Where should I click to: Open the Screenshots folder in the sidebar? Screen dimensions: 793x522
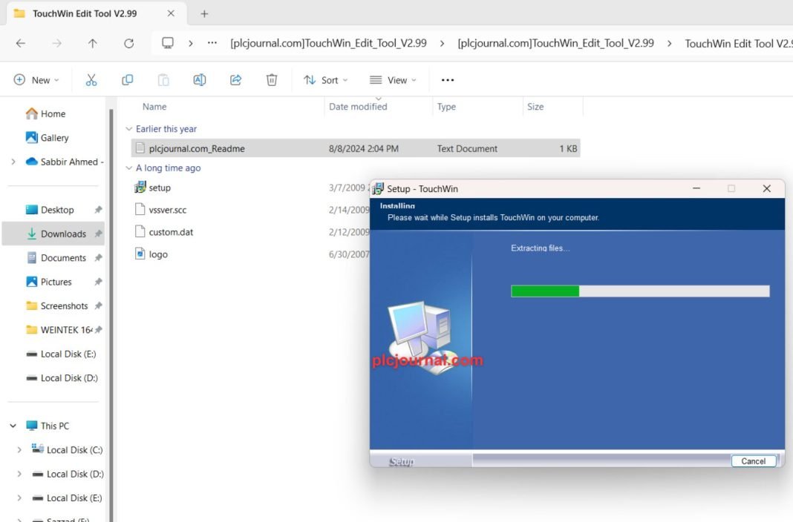click(64, 305)
